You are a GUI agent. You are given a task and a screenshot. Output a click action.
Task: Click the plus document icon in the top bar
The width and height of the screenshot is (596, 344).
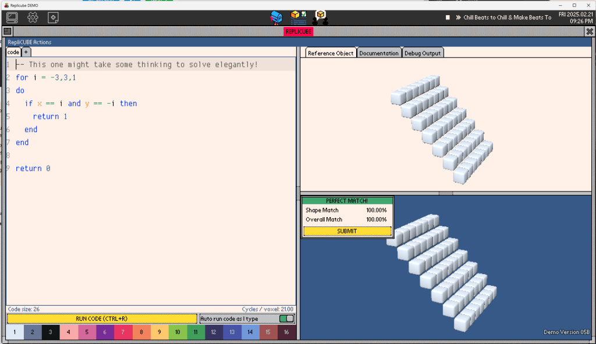(x=53, y=17)
